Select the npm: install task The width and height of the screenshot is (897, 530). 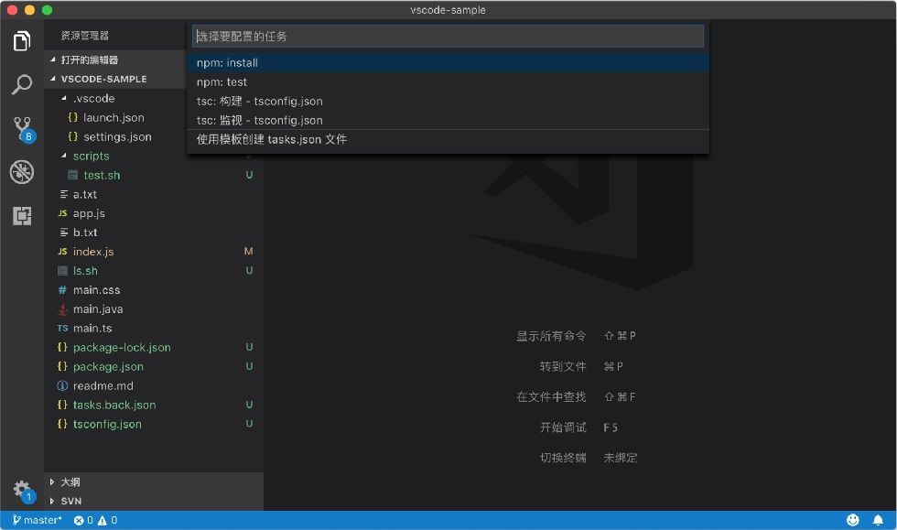448,62
